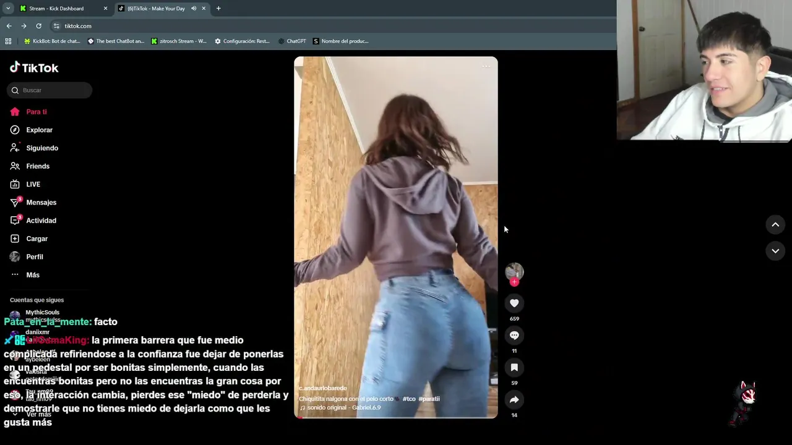Click the video author username
The image size is (792, 445).
(323, 388)
